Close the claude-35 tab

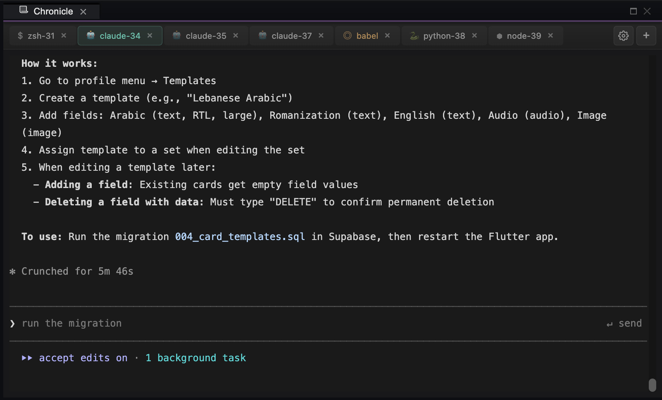click(x=236, y=36)
